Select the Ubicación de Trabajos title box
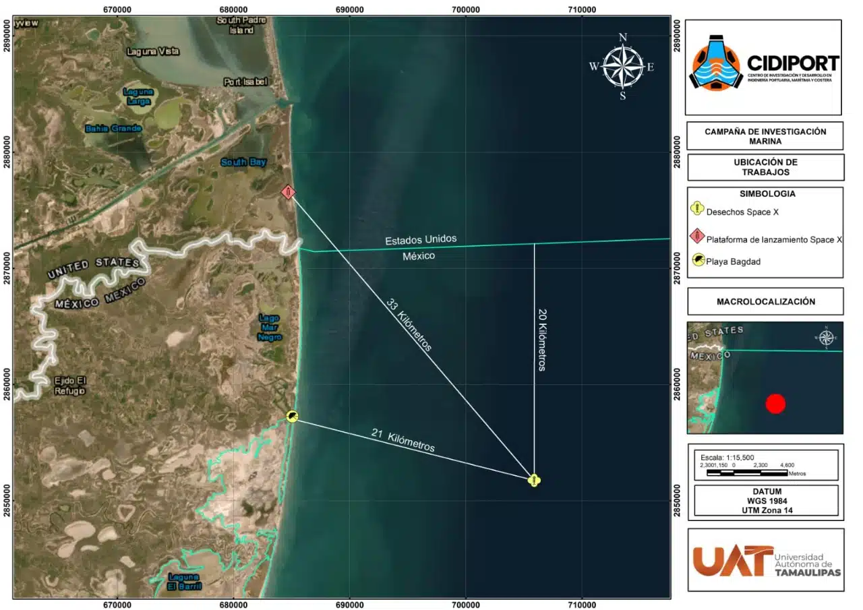 click(x=765, y=167)
